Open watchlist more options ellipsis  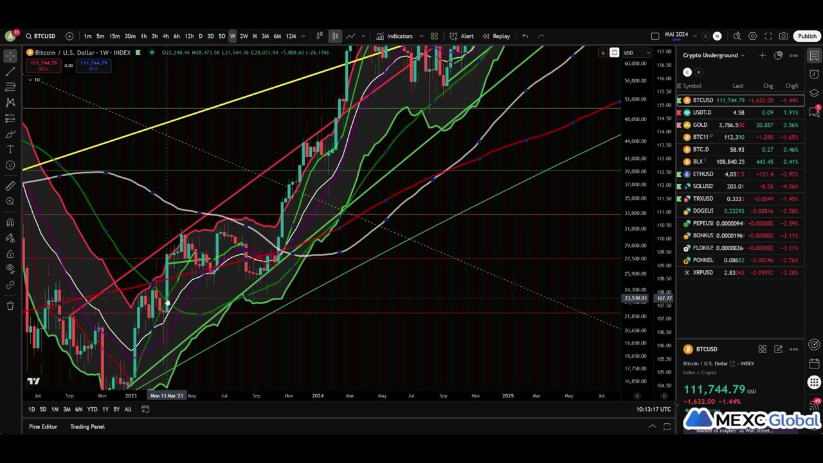794,55
